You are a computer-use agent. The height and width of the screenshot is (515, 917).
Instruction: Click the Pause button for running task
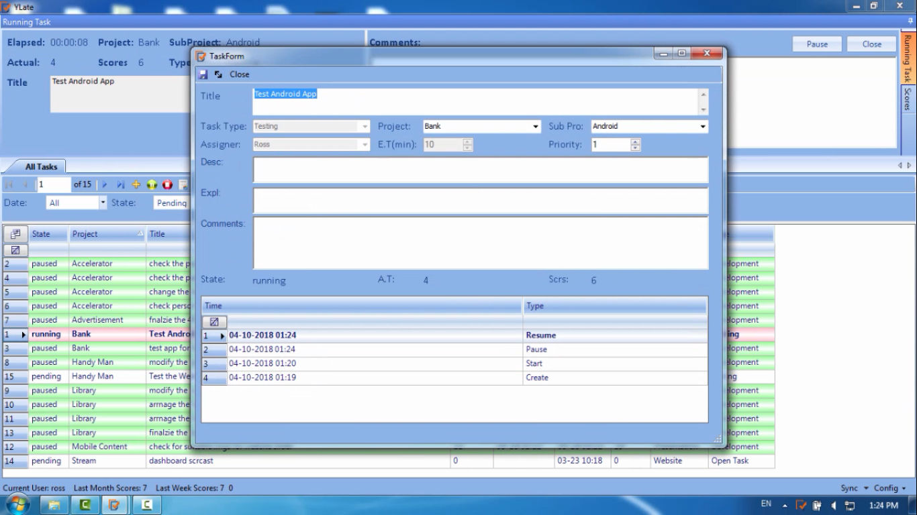pyautogui.click(x=817, y=44)
